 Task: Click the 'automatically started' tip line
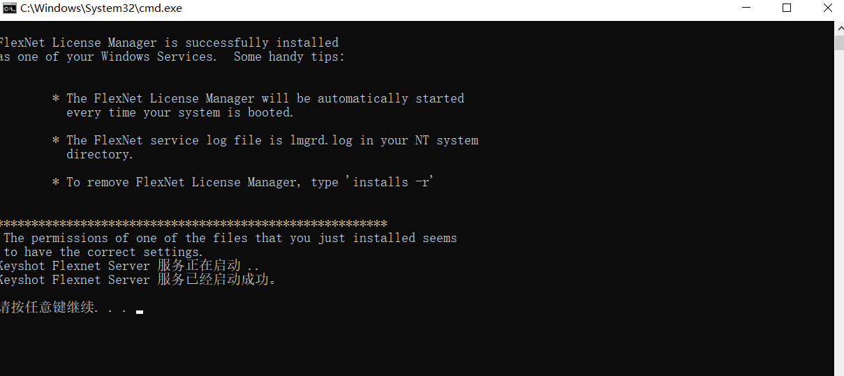coord(258,98)
